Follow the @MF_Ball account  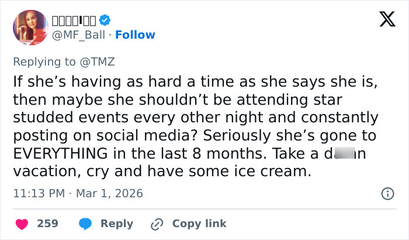tap(134, 35)
